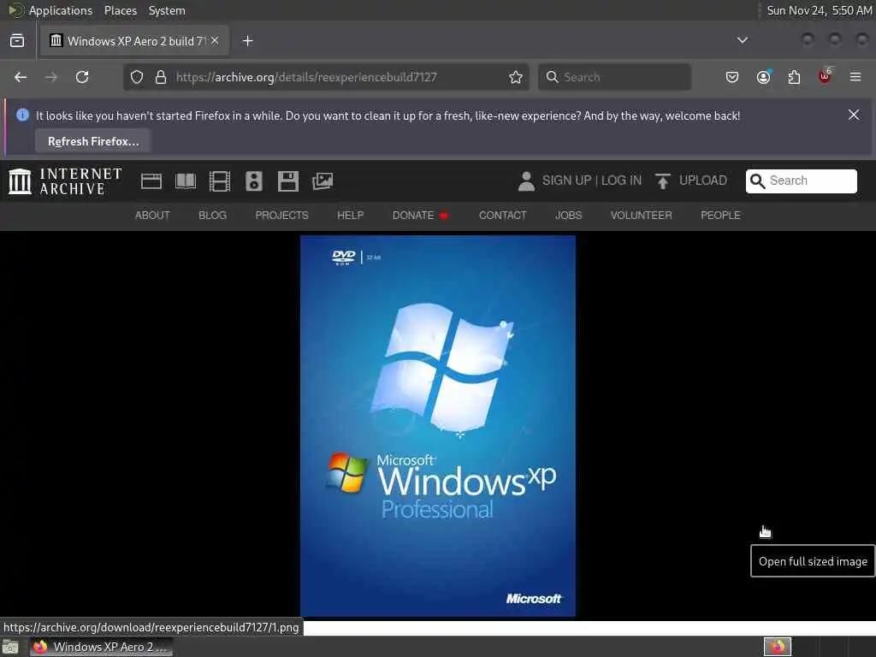Open the BLOG navigation item
The image size is (876, 657).
(213, 215)
